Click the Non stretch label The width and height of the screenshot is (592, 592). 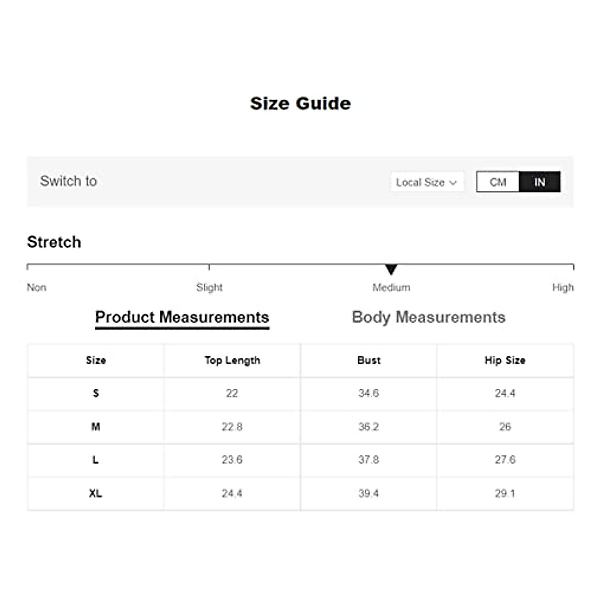37,288
